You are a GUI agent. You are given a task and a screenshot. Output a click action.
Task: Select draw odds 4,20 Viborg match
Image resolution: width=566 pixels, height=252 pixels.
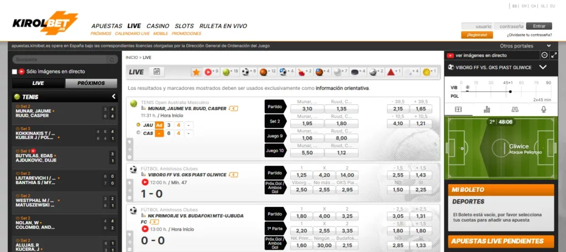point(324,175)
